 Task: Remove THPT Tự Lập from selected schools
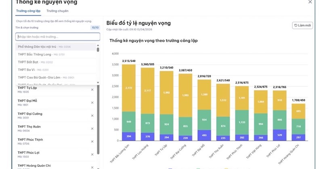click(x=92, y=89)
